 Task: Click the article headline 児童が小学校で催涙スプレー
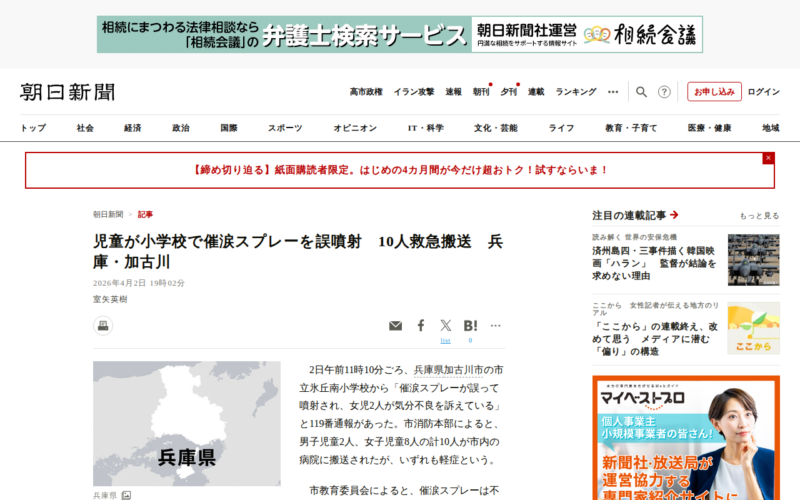tap(298, 251)
